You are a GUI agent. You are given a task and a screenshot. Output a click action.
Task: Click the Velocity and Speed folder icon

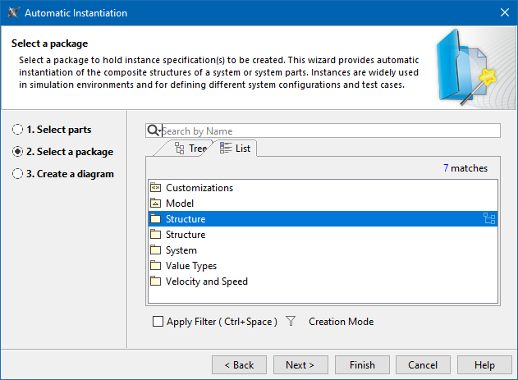(156, 282)
